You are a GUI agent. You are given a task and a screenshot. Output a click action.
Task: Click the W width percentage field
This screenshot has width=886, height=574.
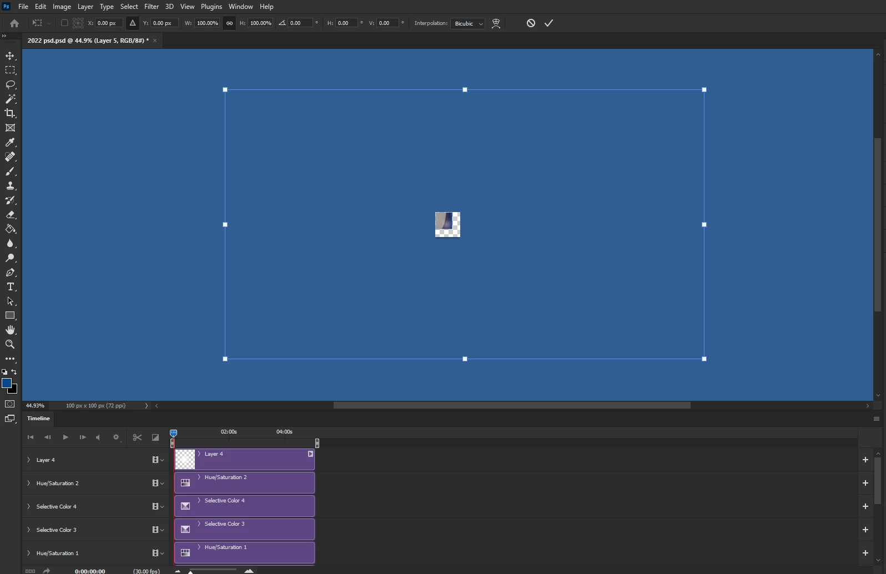click(x=207, y=23)
